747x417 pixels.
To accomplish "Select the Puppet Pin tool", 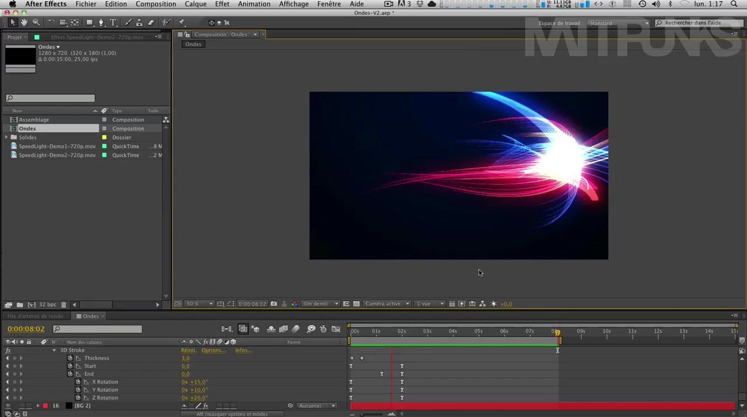I will [182, 22].
